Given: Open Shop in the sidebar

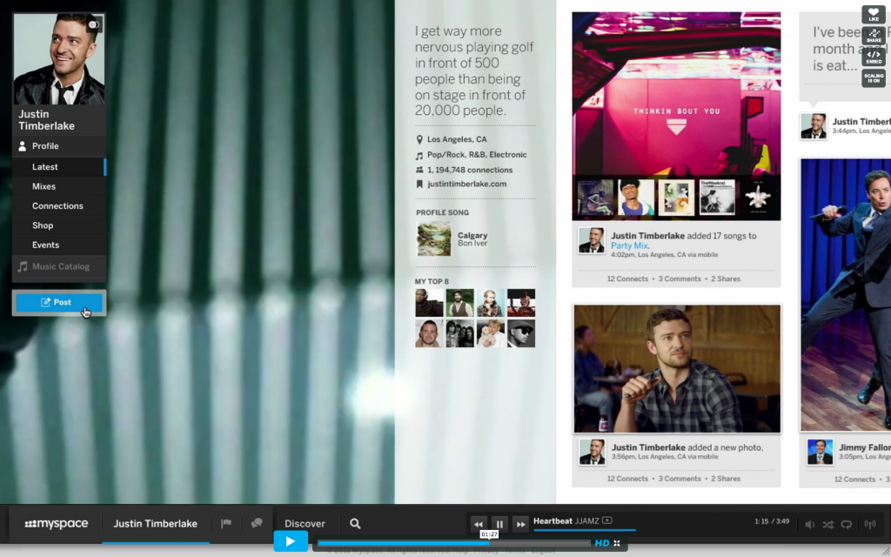Looking at the screenshot, I should pos(59,225).
